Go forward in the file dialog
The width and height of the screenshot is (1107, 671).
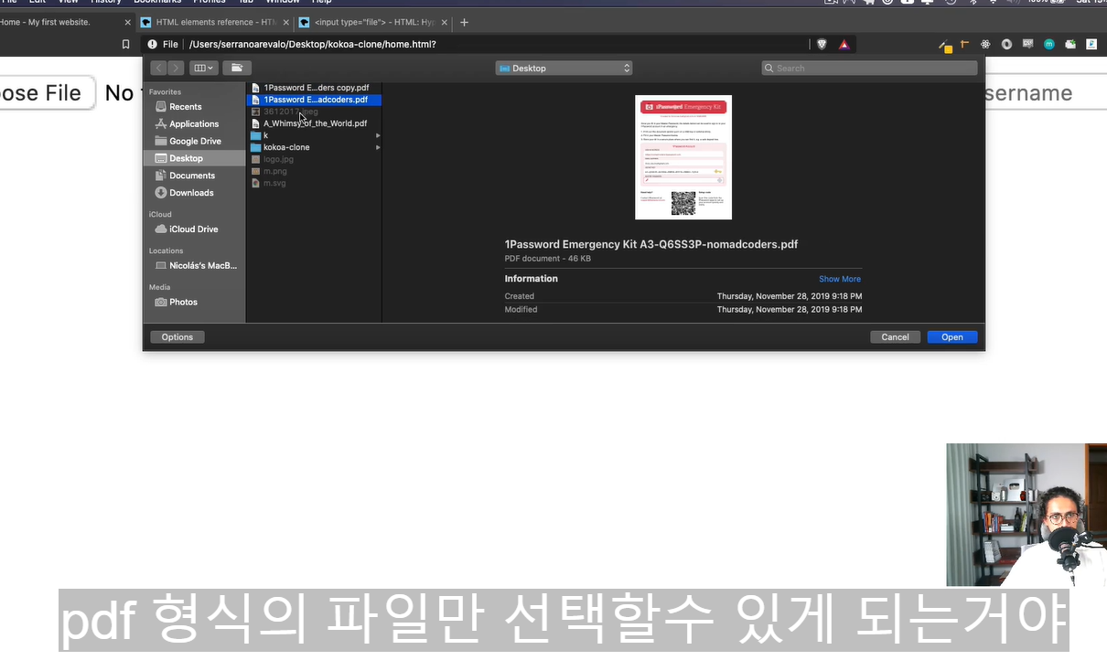(x=176, y=68)
